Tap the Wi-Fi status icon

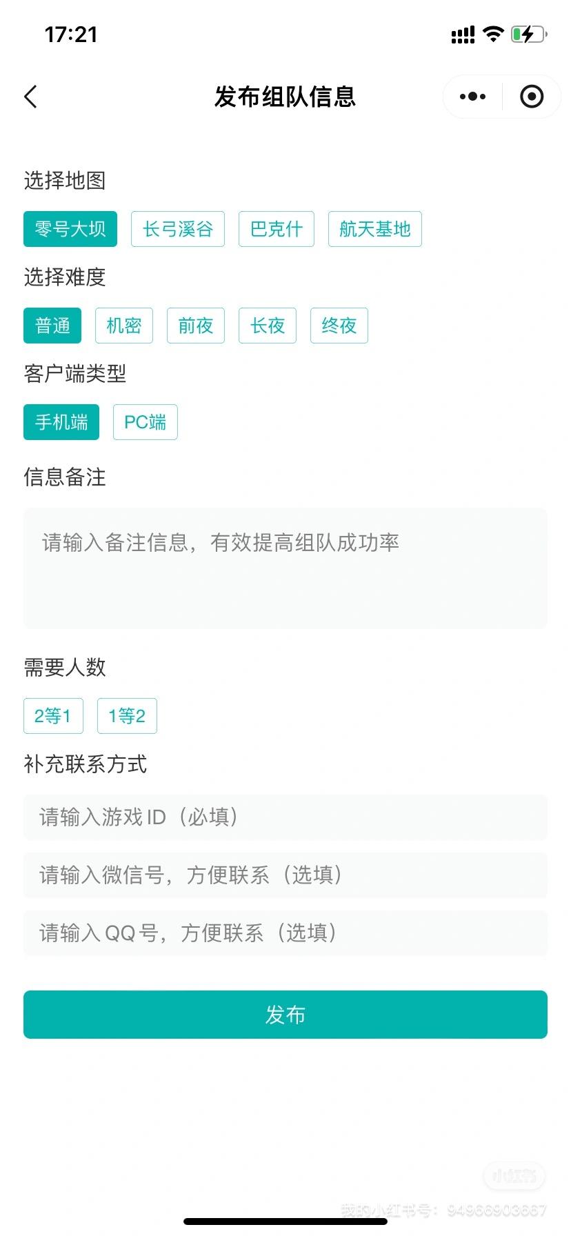click(x=493, y=34)
